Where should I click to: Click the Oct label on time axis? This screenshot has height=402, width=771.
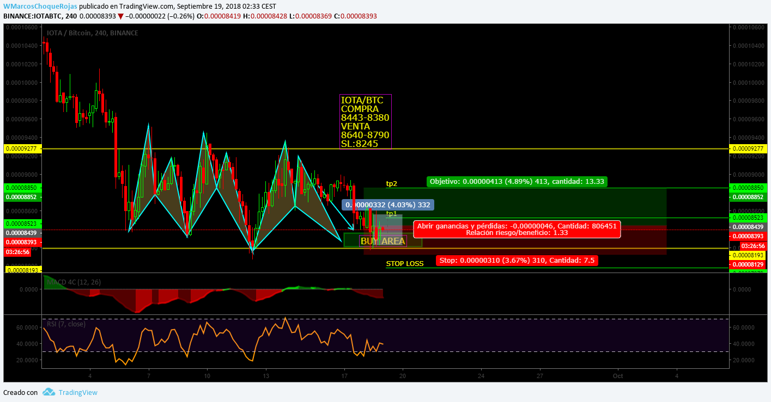click(x=618, y=375)
